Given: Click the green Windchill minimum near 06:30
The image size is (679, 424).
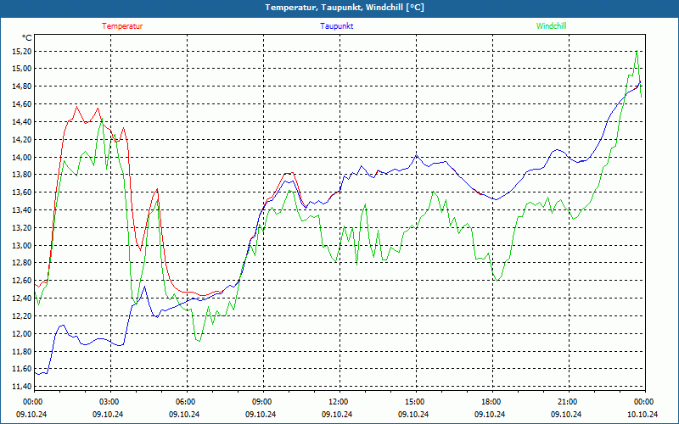Looking at the screenshot, I should (x=199, y=341).
